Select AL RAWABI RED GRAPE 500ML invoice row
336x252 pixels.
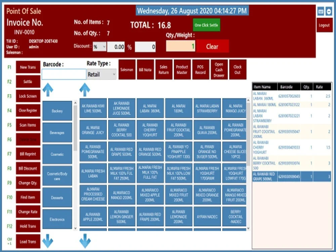click(292, 177)
